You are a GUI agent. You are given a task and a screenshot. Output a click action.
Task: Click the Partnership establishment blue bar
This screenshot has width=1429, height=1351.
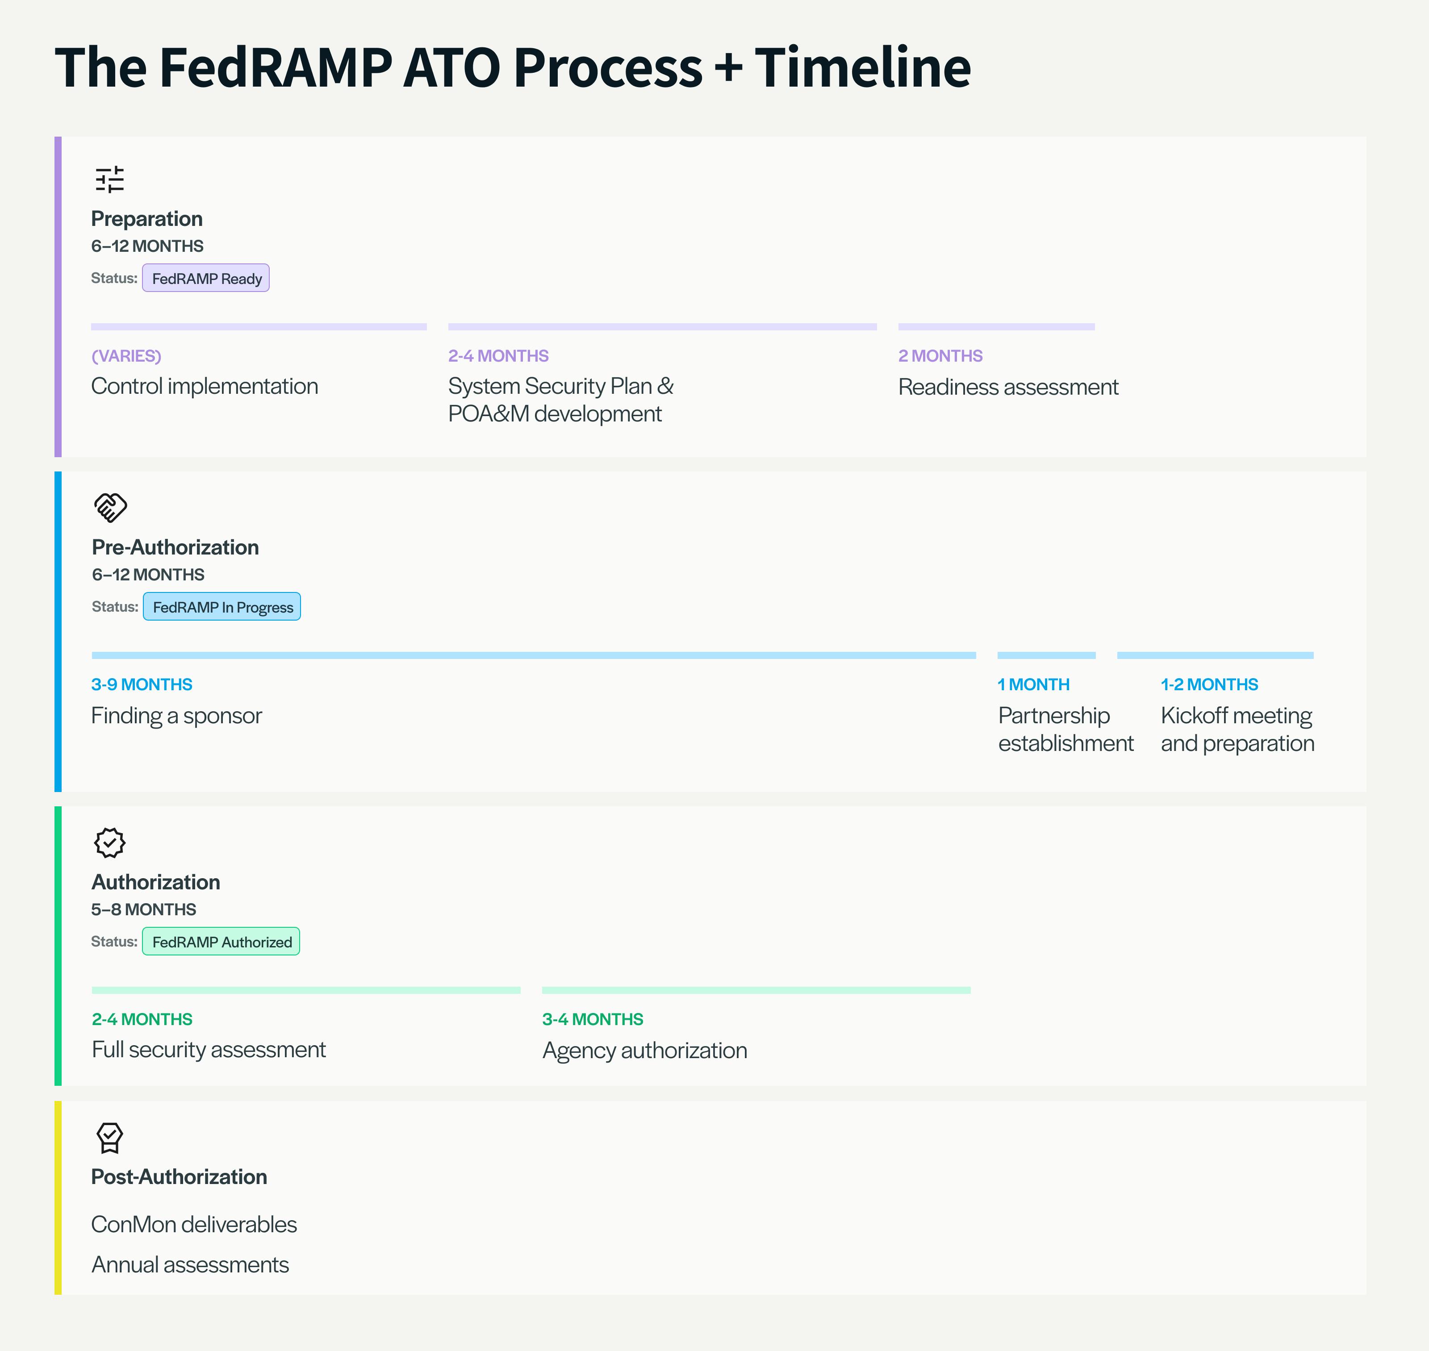[x=1046, y=655]
